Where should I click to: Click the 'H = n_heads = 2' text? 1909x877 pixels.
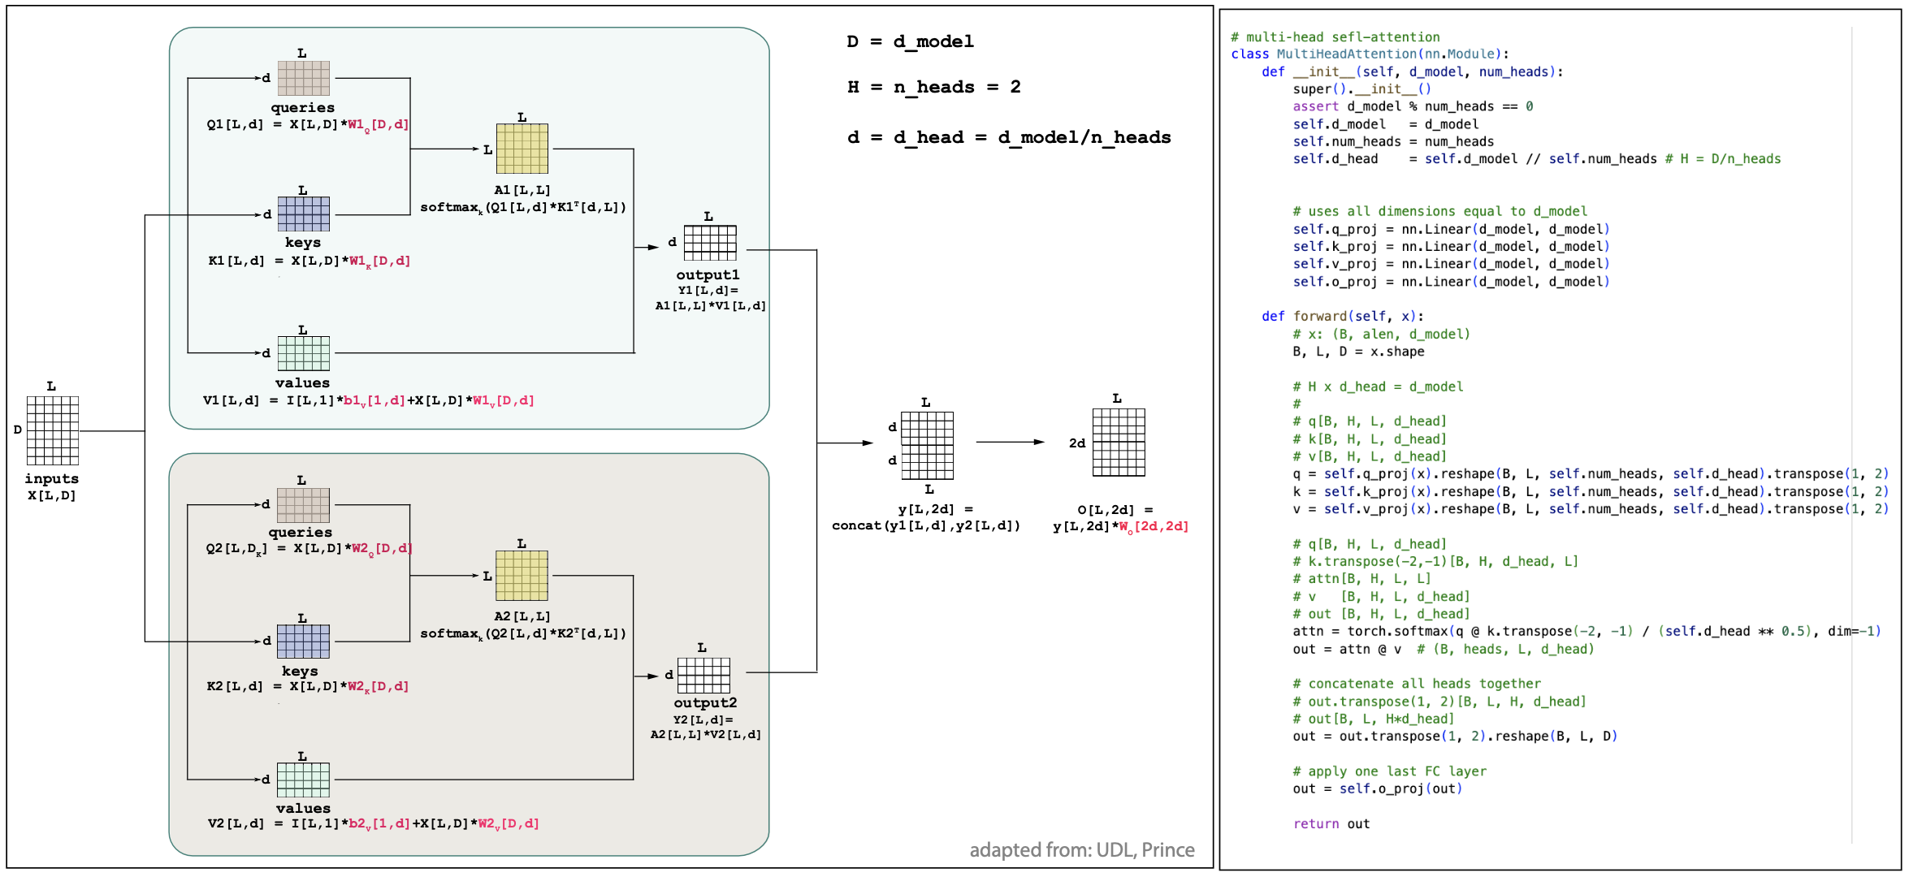[933, 87]
